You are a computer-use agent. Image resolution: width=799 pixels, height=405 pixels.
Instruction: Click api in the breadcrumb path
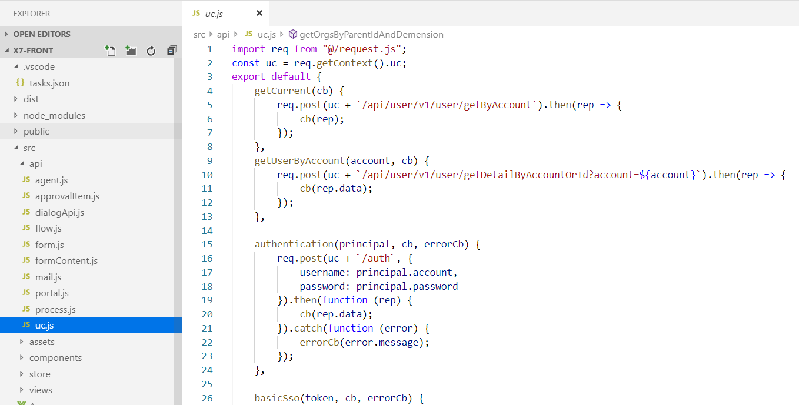(x=223, y=35)
